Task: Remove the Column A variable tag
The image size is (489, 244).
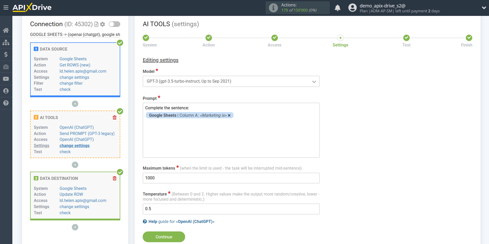Action: click(x=229, y=115)
